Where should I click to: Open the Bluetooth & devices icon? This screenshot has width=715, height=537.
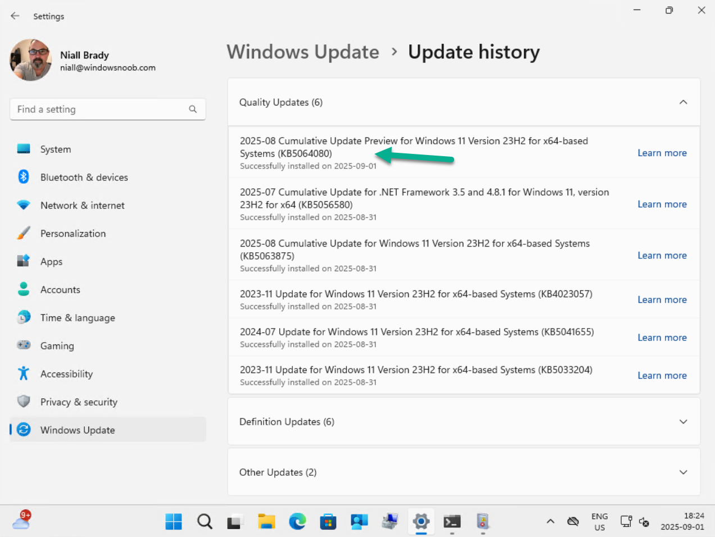point(24,177)
